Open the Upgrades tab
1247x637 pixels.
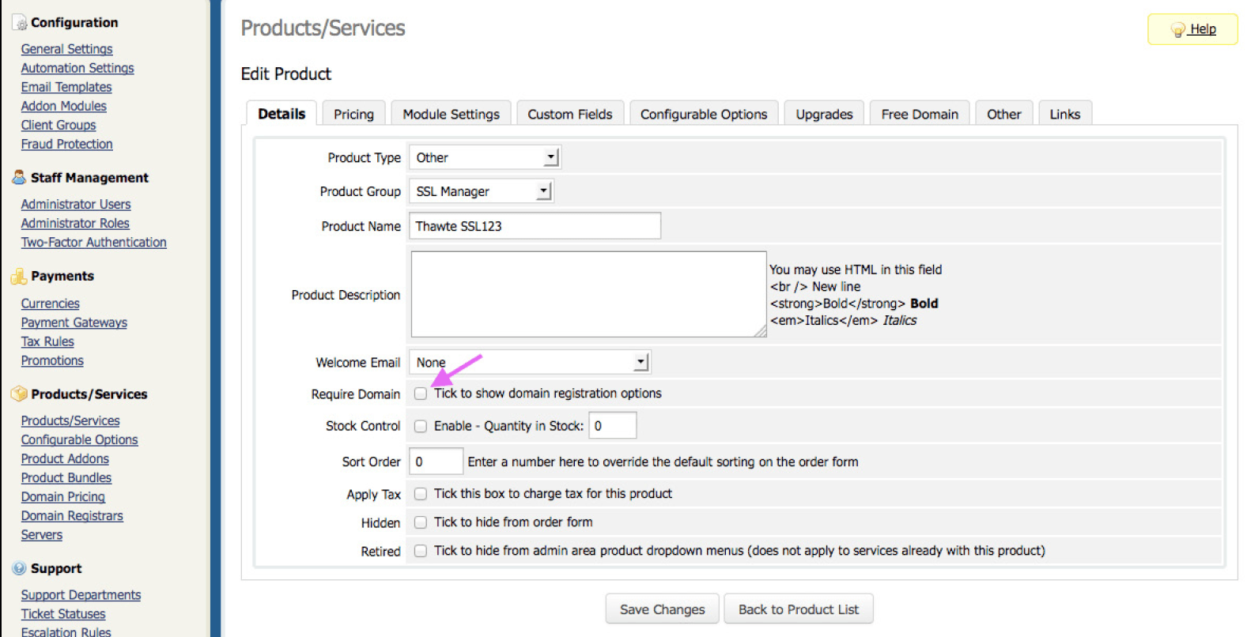(824, 114)
